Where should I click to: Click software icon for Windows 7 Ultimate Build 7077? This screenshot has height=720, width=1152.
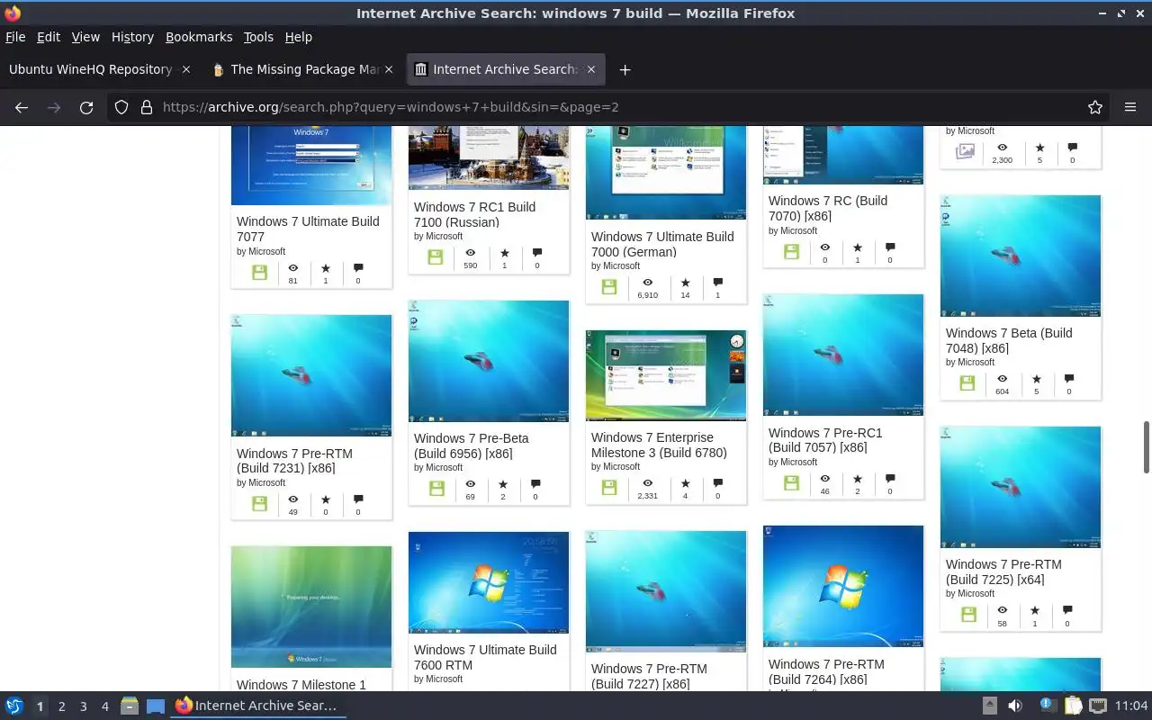click(259, 272)
